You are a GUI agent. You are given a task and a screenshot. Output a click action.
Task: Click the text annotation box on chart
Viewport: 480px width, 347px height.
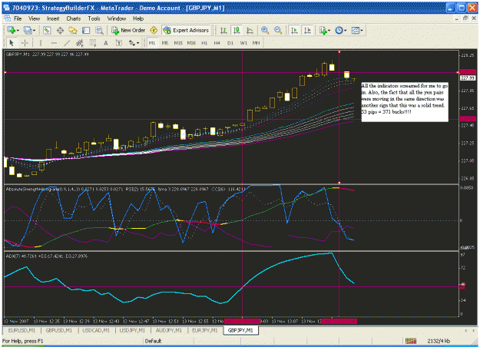(405, 102)
